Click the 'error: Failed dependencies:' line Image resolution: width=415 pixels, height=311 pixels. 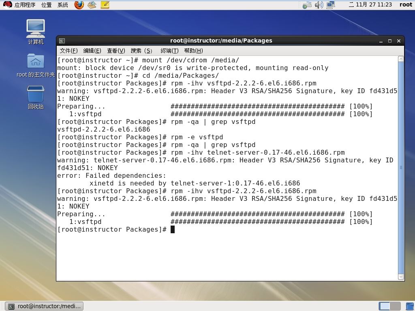pos(112,175)
